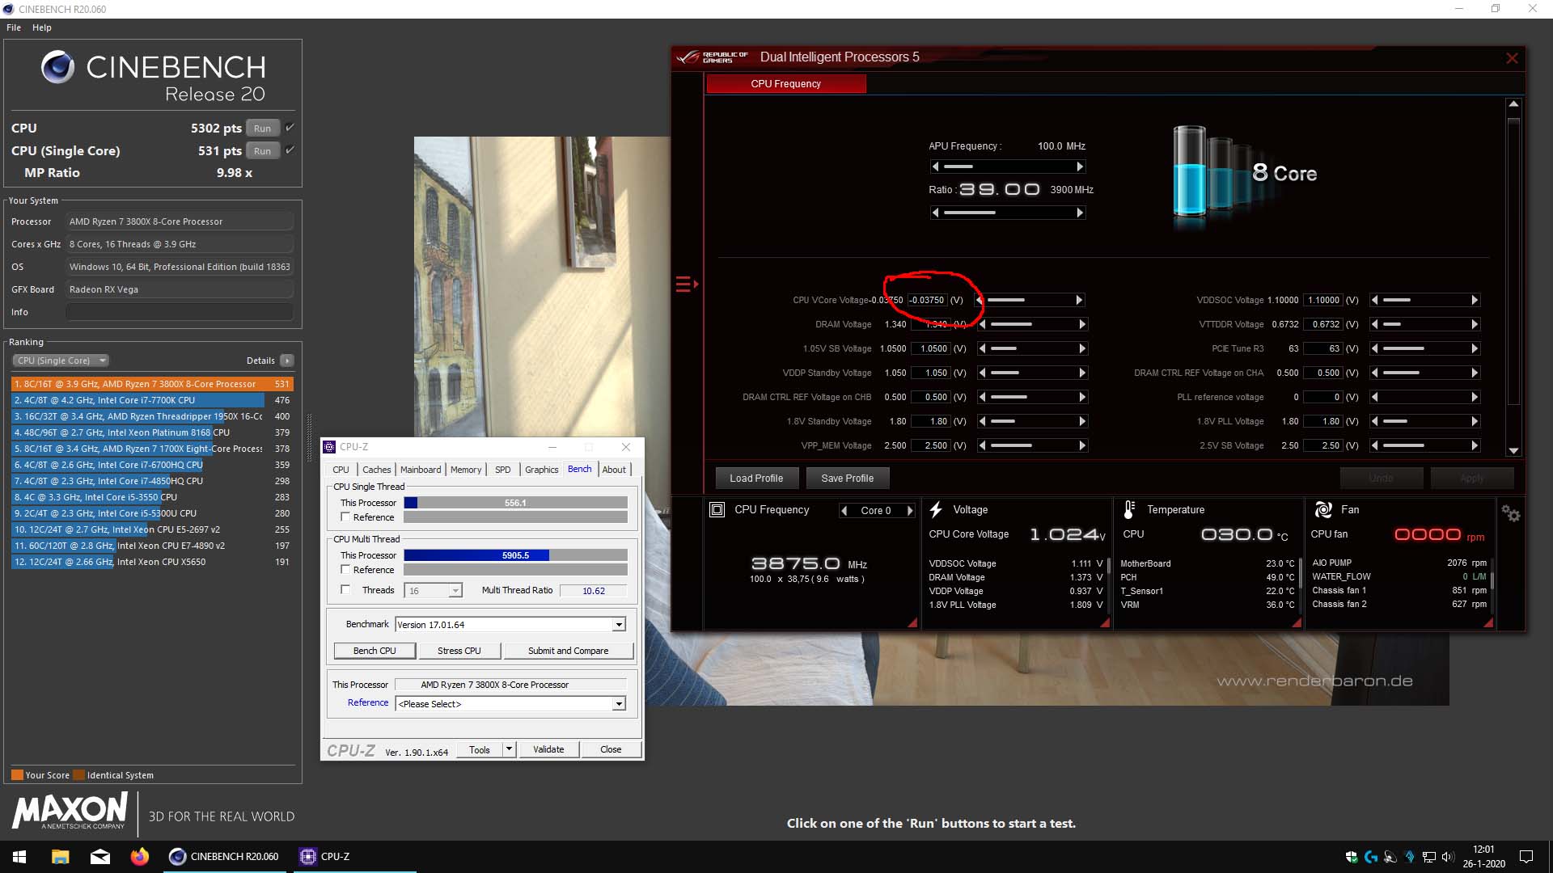Click the CPU Frequency chip icon
Screen dimensions: 1553x873
pyautogui.click(x=717, y=510)
